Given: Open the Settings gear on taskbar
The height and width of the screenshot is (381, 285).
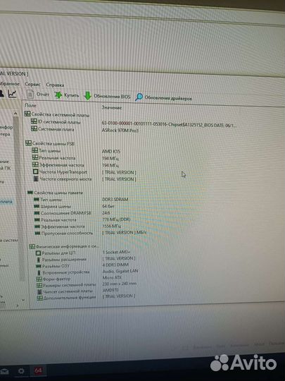Looking at the screenshot, I should [21, 371].
